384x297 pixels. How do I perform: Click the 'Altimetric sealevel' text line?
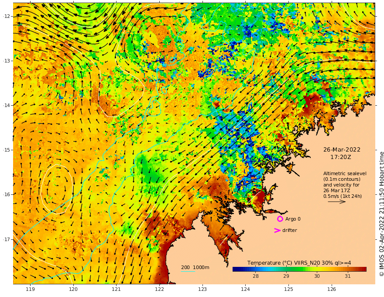(345, 173)
